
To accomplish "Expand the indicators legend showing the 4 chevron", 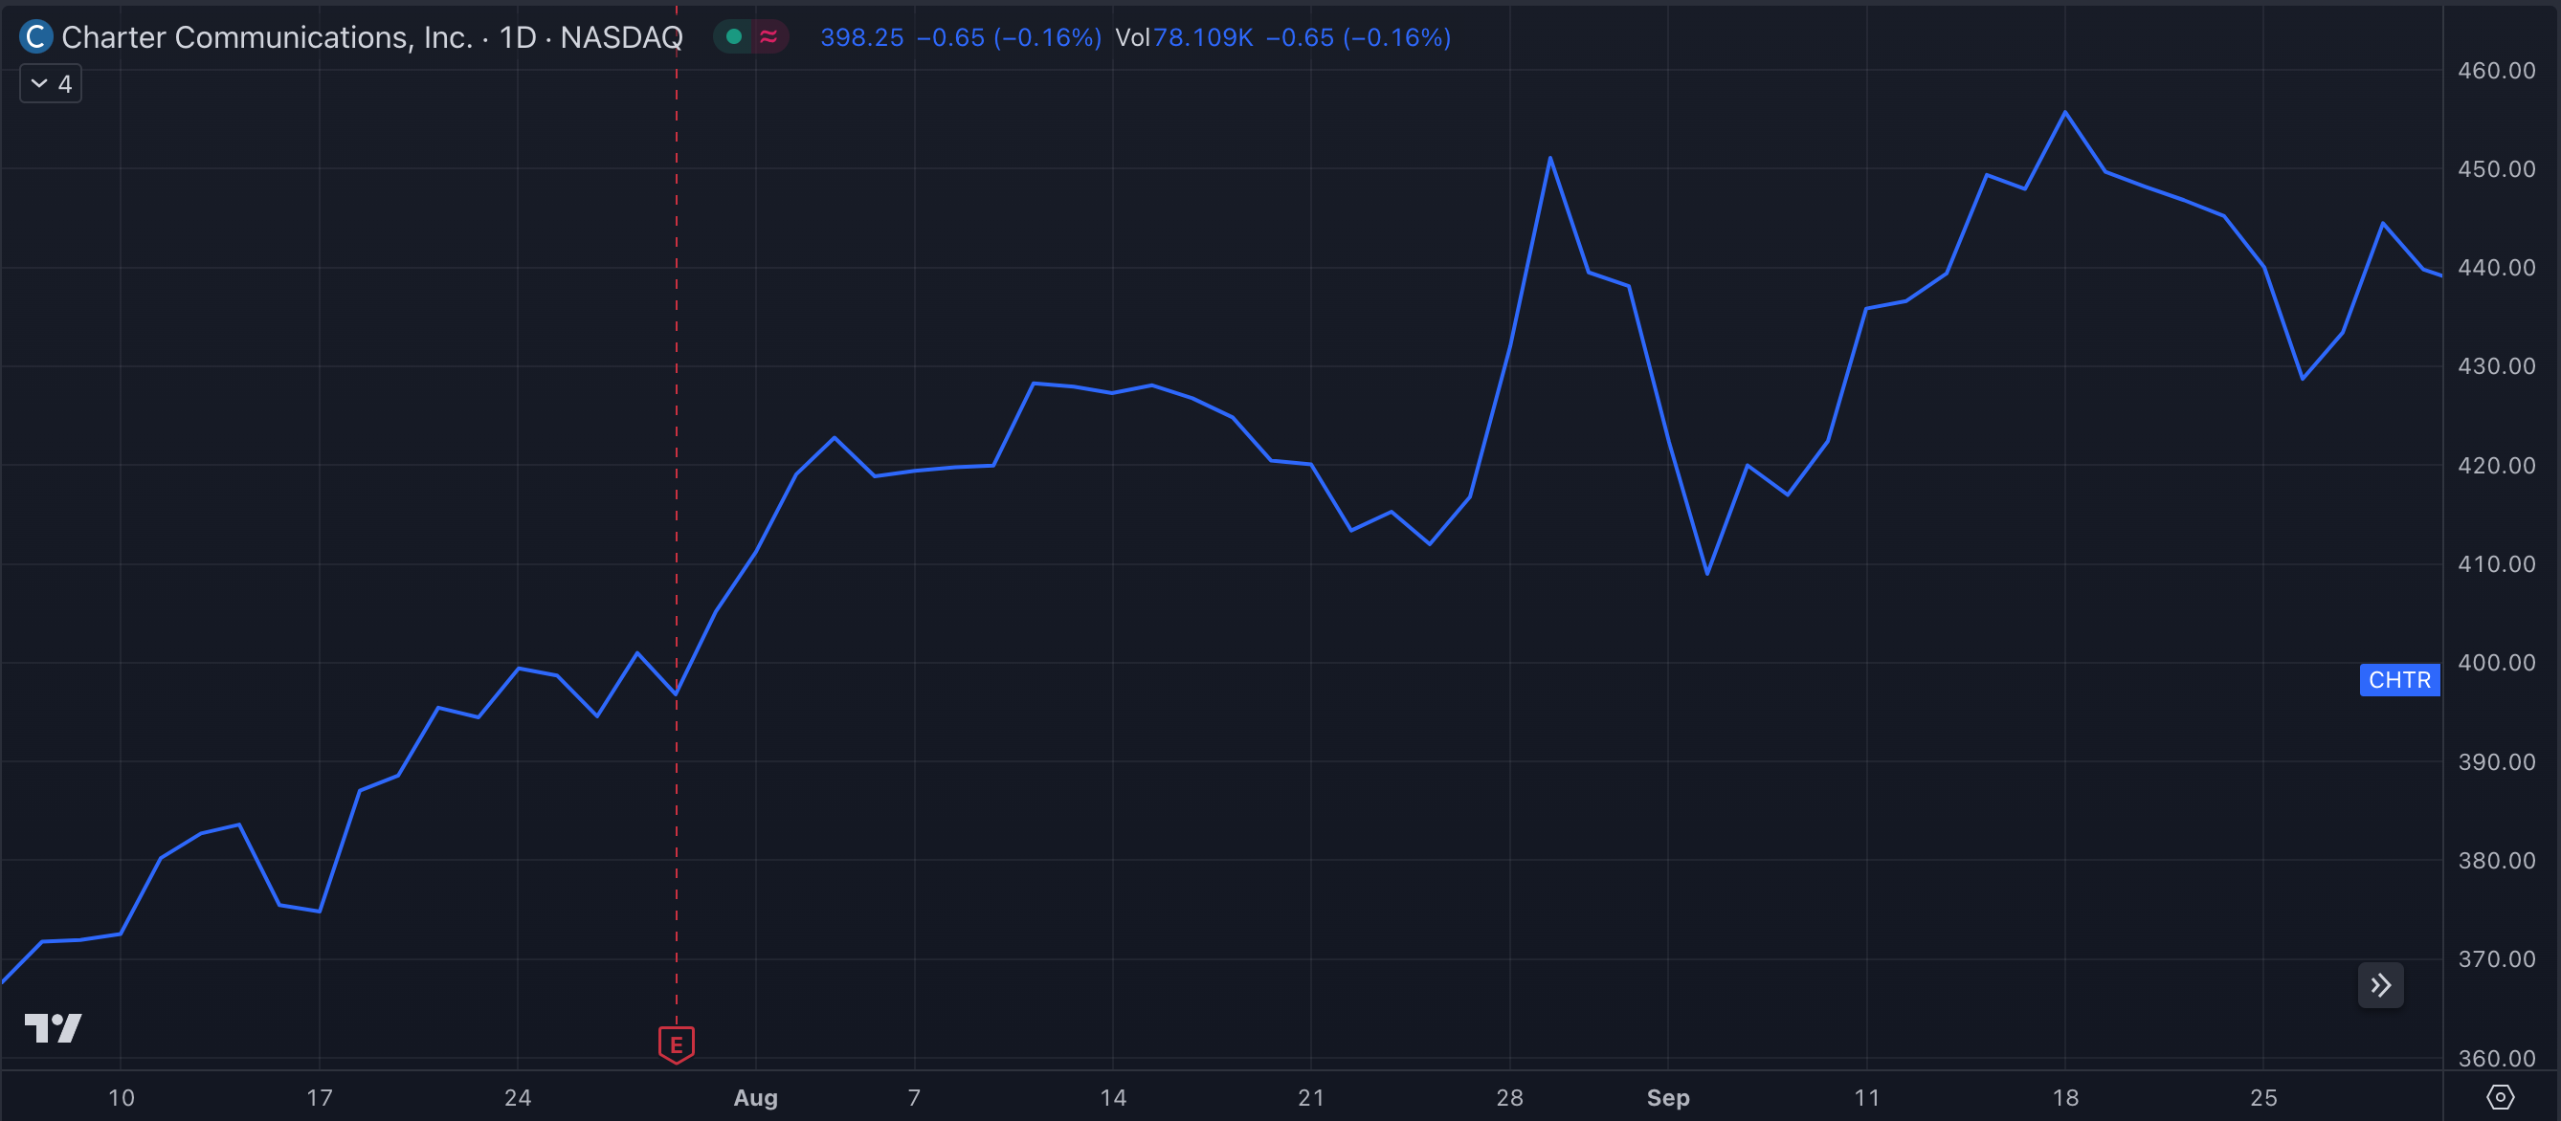I will [50, 83].
